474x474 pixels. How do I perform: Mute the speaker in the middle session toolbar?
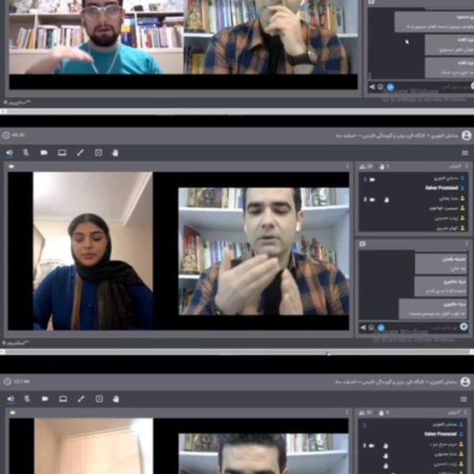9,152
